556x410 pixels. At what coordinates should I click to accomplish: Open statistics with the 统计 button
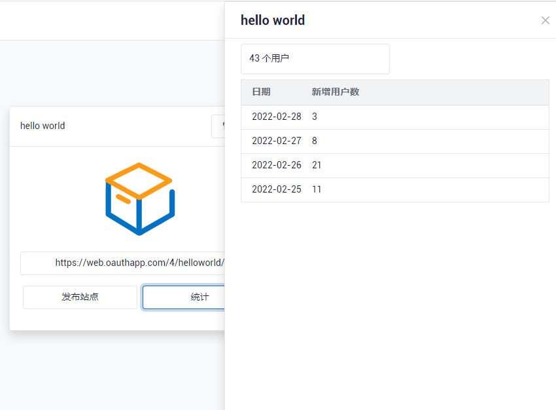[184, 297]
